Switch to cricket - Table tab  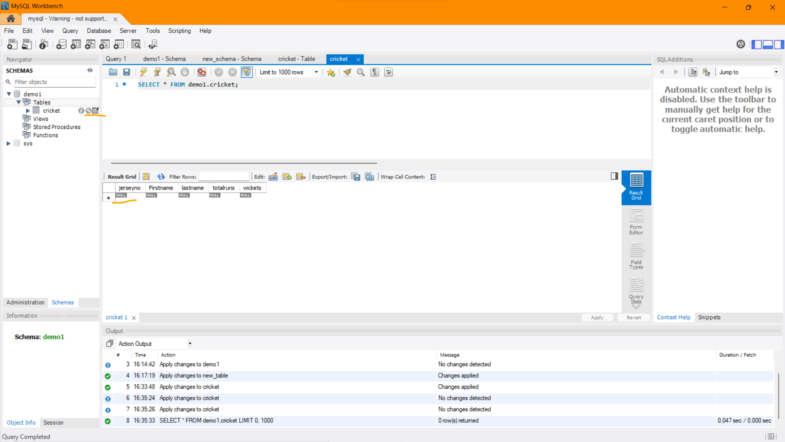click(x=296, y=59)
